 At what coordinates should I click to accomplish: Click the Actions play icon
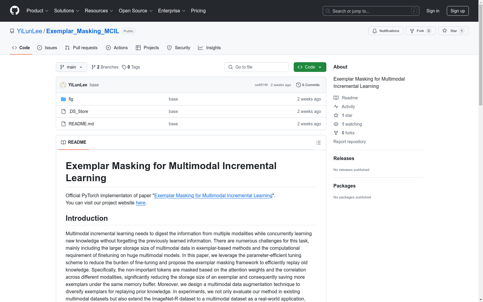click(x=108, y=48)
